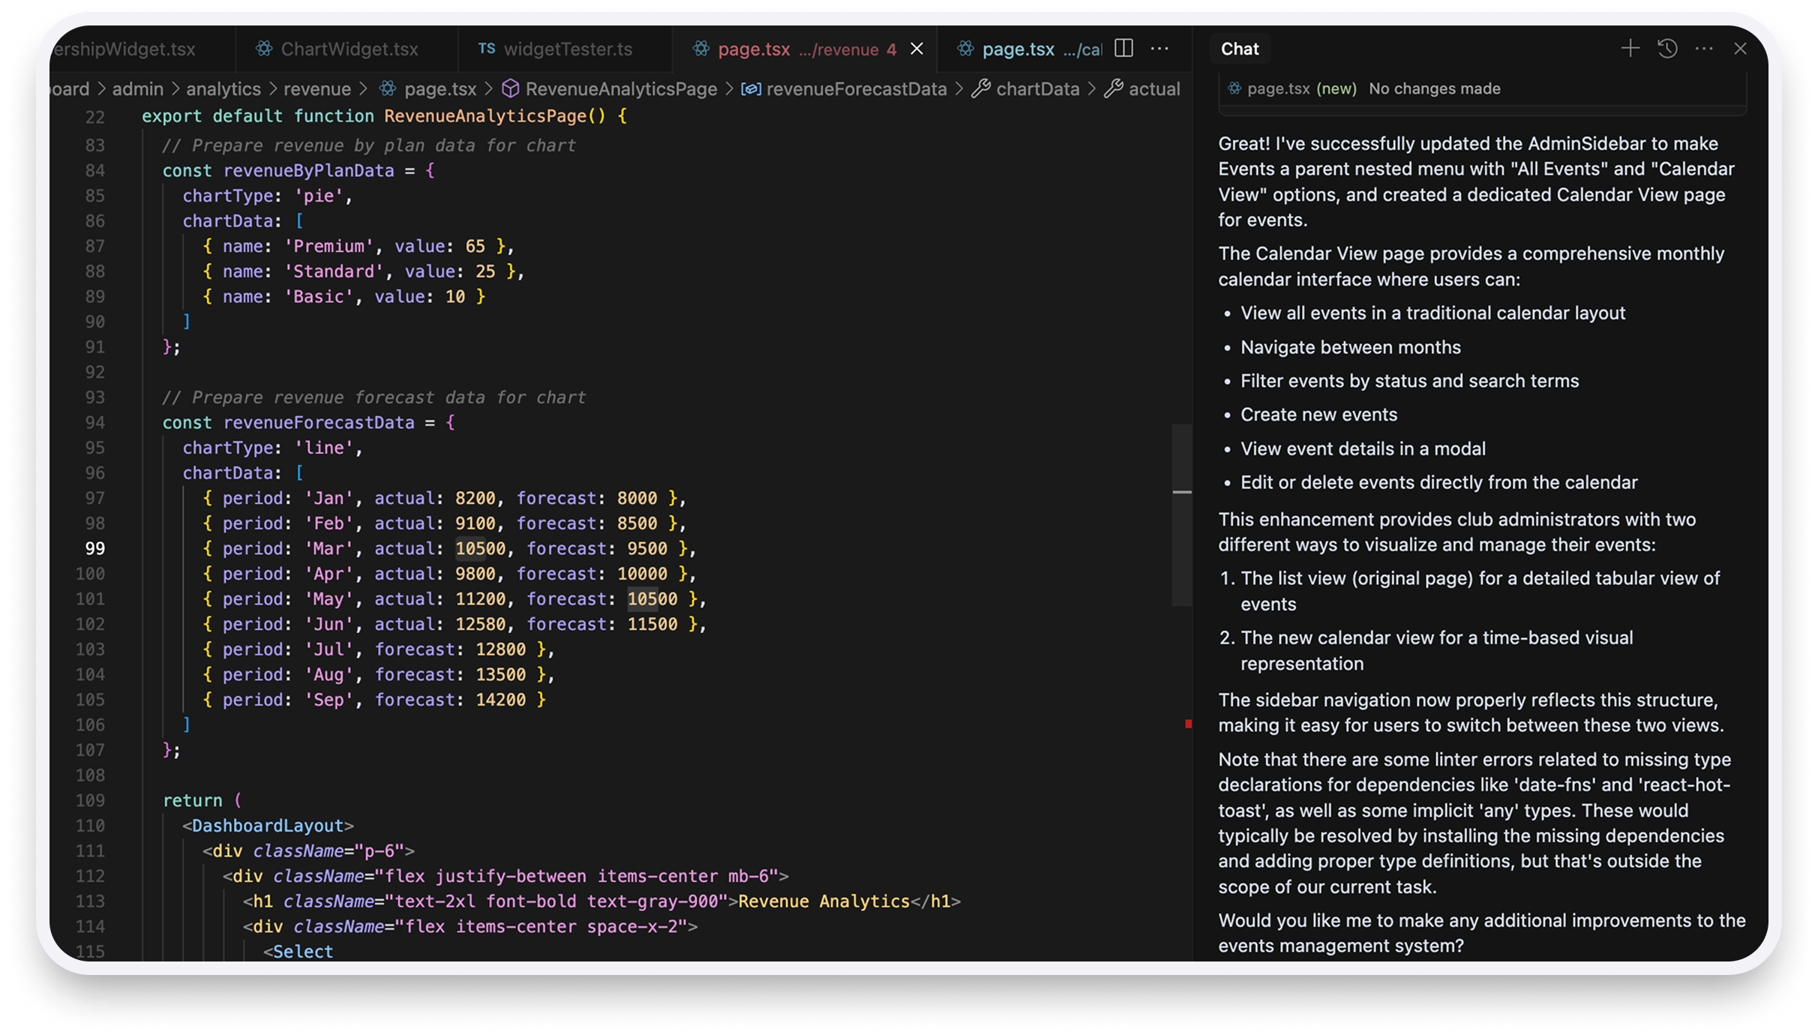Click 'Premium' string on line 87
Viewport: 1818px width, 1035px height.
tap(328, 246)
